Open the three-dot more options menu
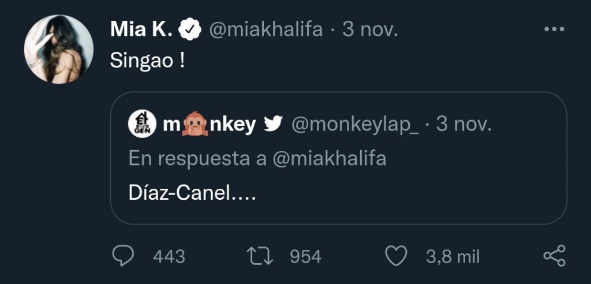The width and height of the screenshot is (591, 284). click(554, 29)
